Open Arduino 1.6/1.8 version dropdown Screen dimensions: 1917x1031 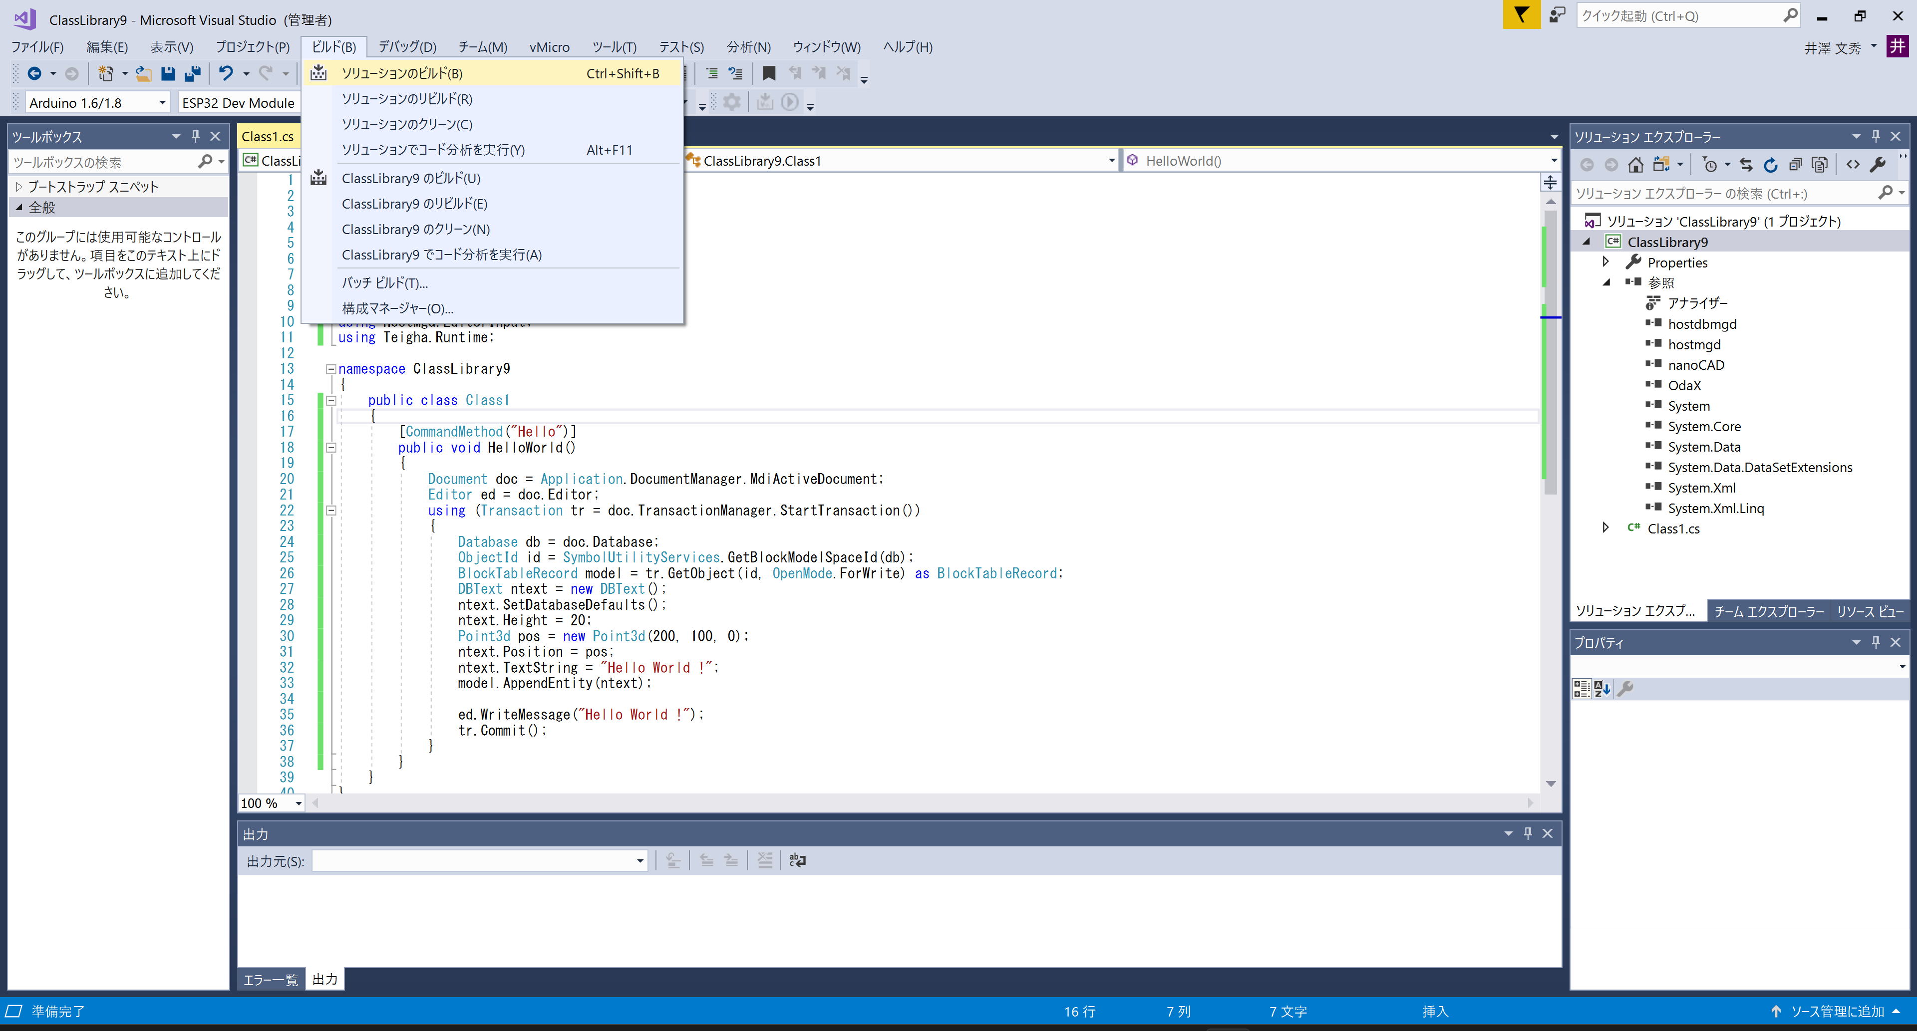click(x=162, y=103)
